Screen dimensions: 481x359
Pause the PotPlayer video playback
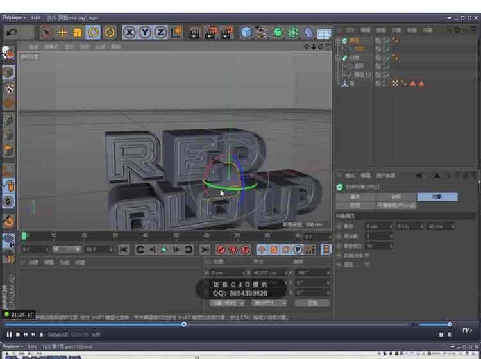(10, 334)
